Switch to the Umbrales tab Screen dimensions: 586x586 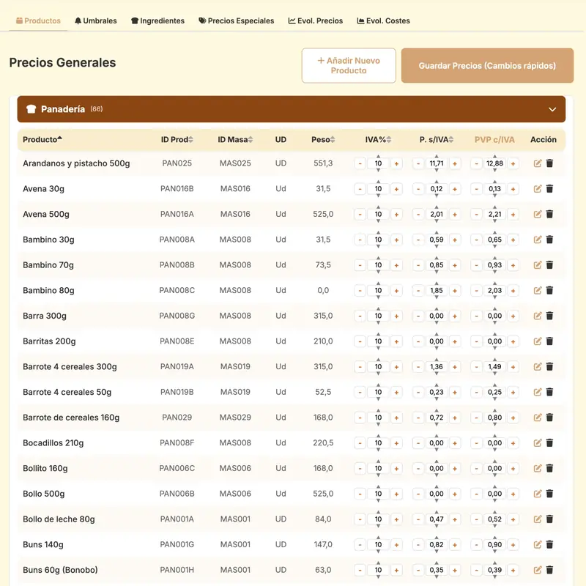pos(96,21)
